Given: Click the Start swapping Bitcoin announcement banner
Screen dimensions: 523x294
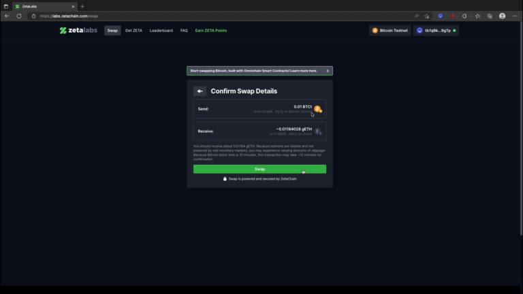Looking at the screenshot, I should pyautogui.click(x=259, y=71).
